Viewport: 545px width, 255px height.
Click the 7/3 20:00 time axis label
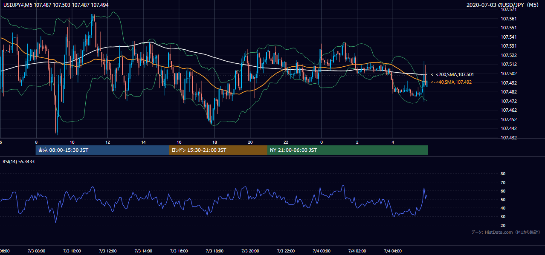[x=250, y=251]
